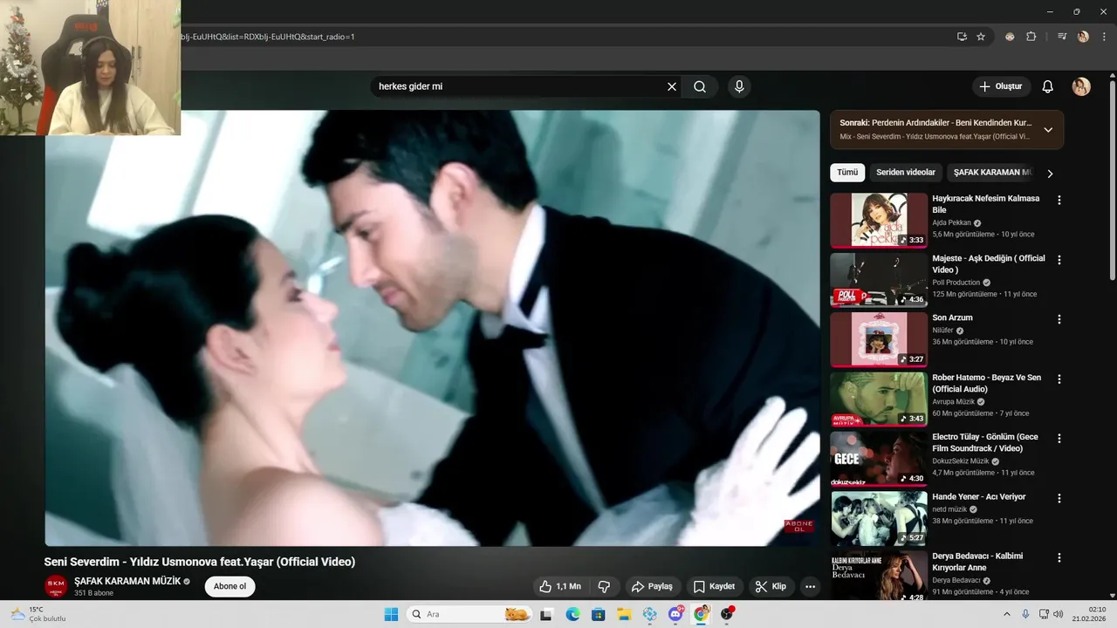
Task: Click Abone ol subscribe button
Action: point(230,586)
